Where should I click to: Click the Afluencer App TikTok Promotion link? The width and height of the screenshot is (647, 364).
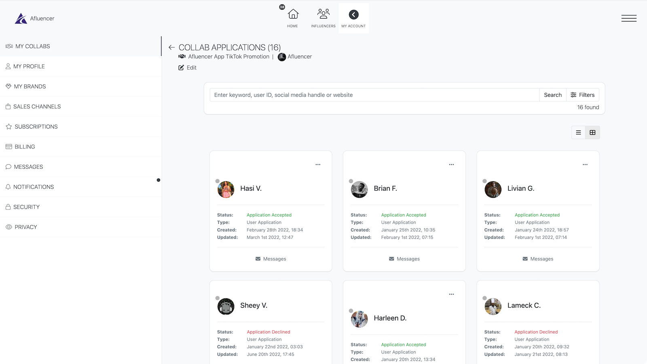tap(228, 57)
